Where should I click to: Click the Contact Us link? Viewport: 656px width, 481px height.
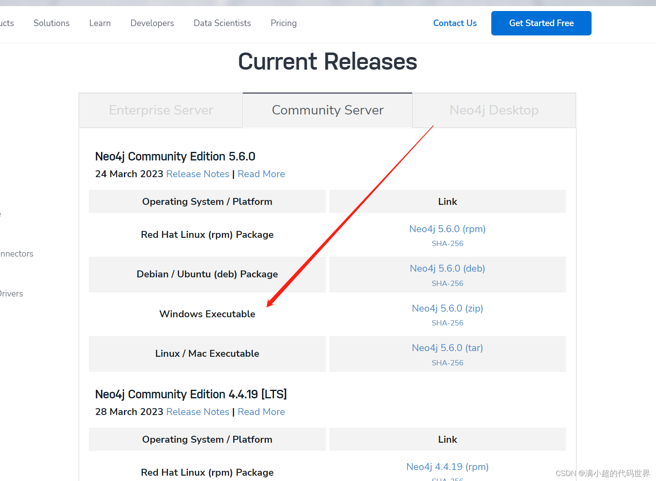[x=455, y=23]
